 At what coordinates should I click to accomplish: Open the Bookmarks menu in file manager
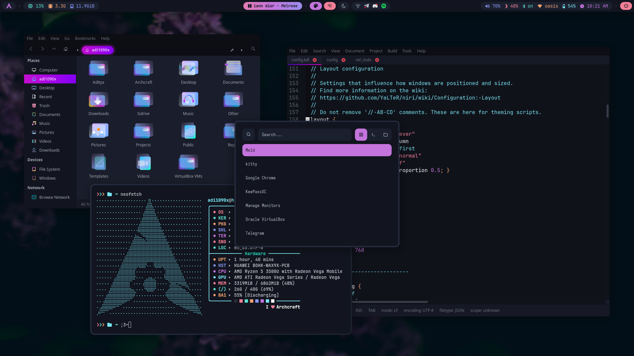(x=85, y=39)
